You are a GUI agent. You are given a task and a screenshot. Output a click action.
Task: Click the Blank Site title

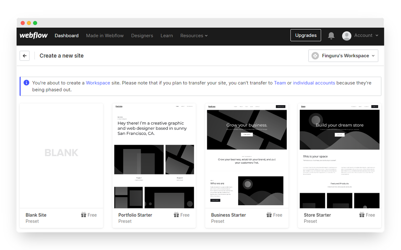(36, 215)
